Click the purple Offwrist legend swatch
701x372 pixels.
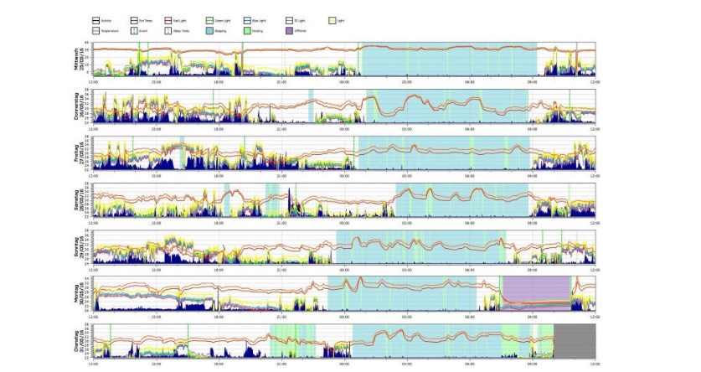pos(289,31)
